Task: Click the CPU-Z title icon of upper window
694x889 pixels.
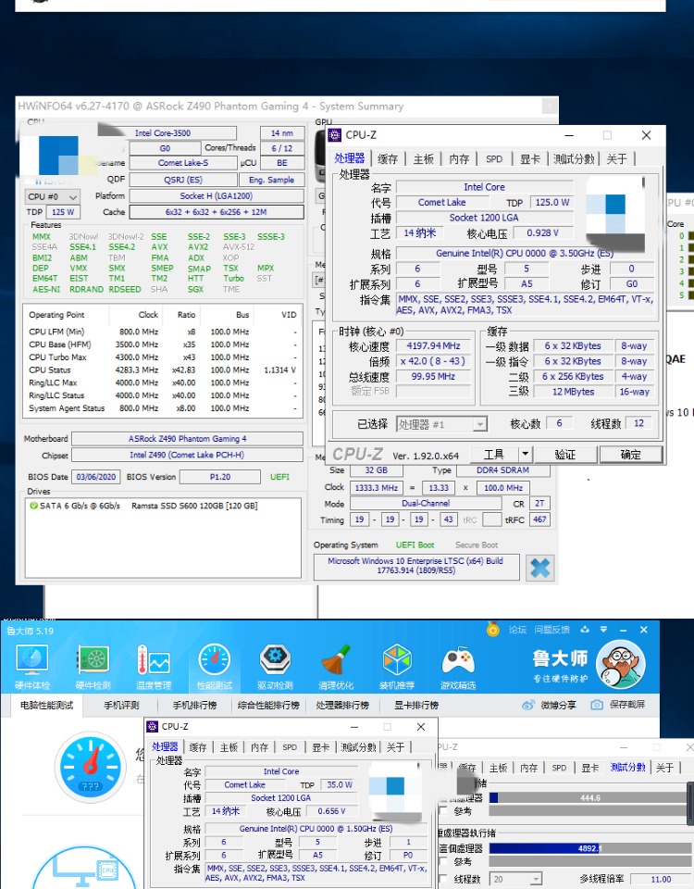Action: pos(335,135)
